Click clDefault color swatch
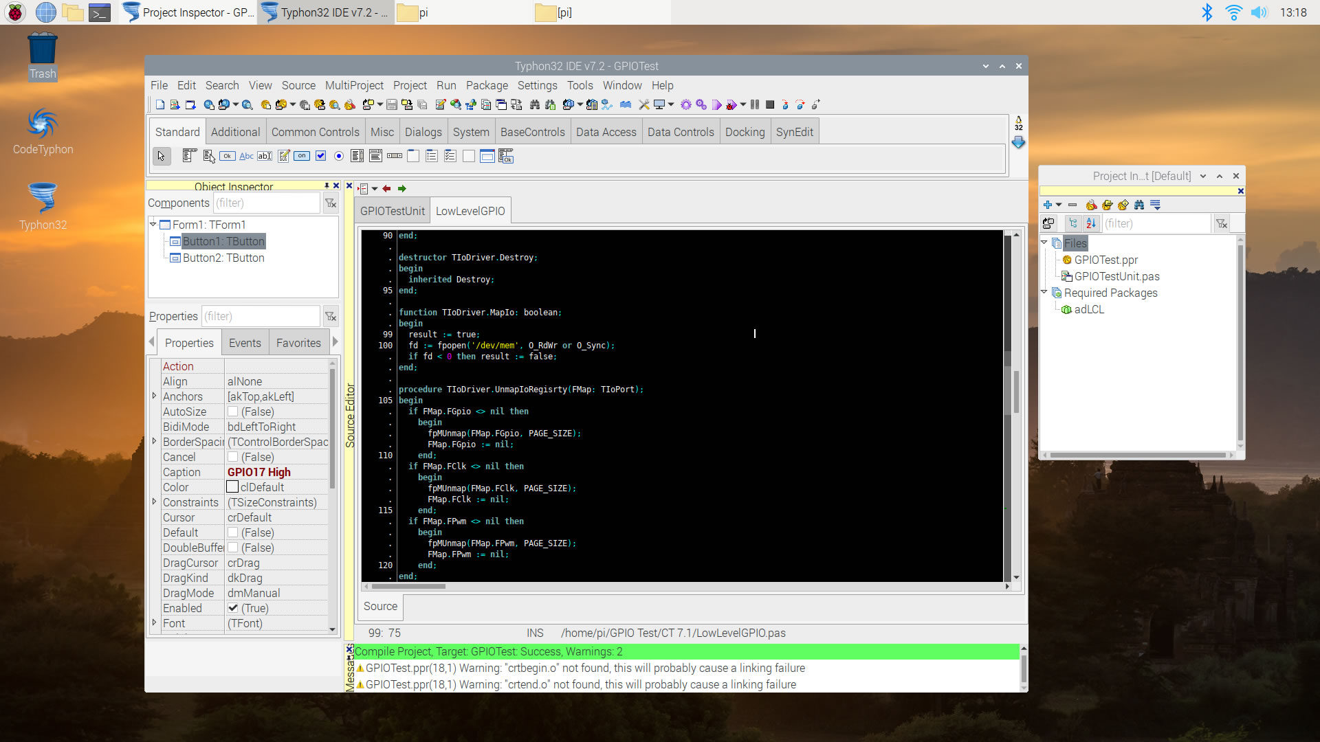The width and height of the screenshot is (1320, 742). click(x=232, y=487)
